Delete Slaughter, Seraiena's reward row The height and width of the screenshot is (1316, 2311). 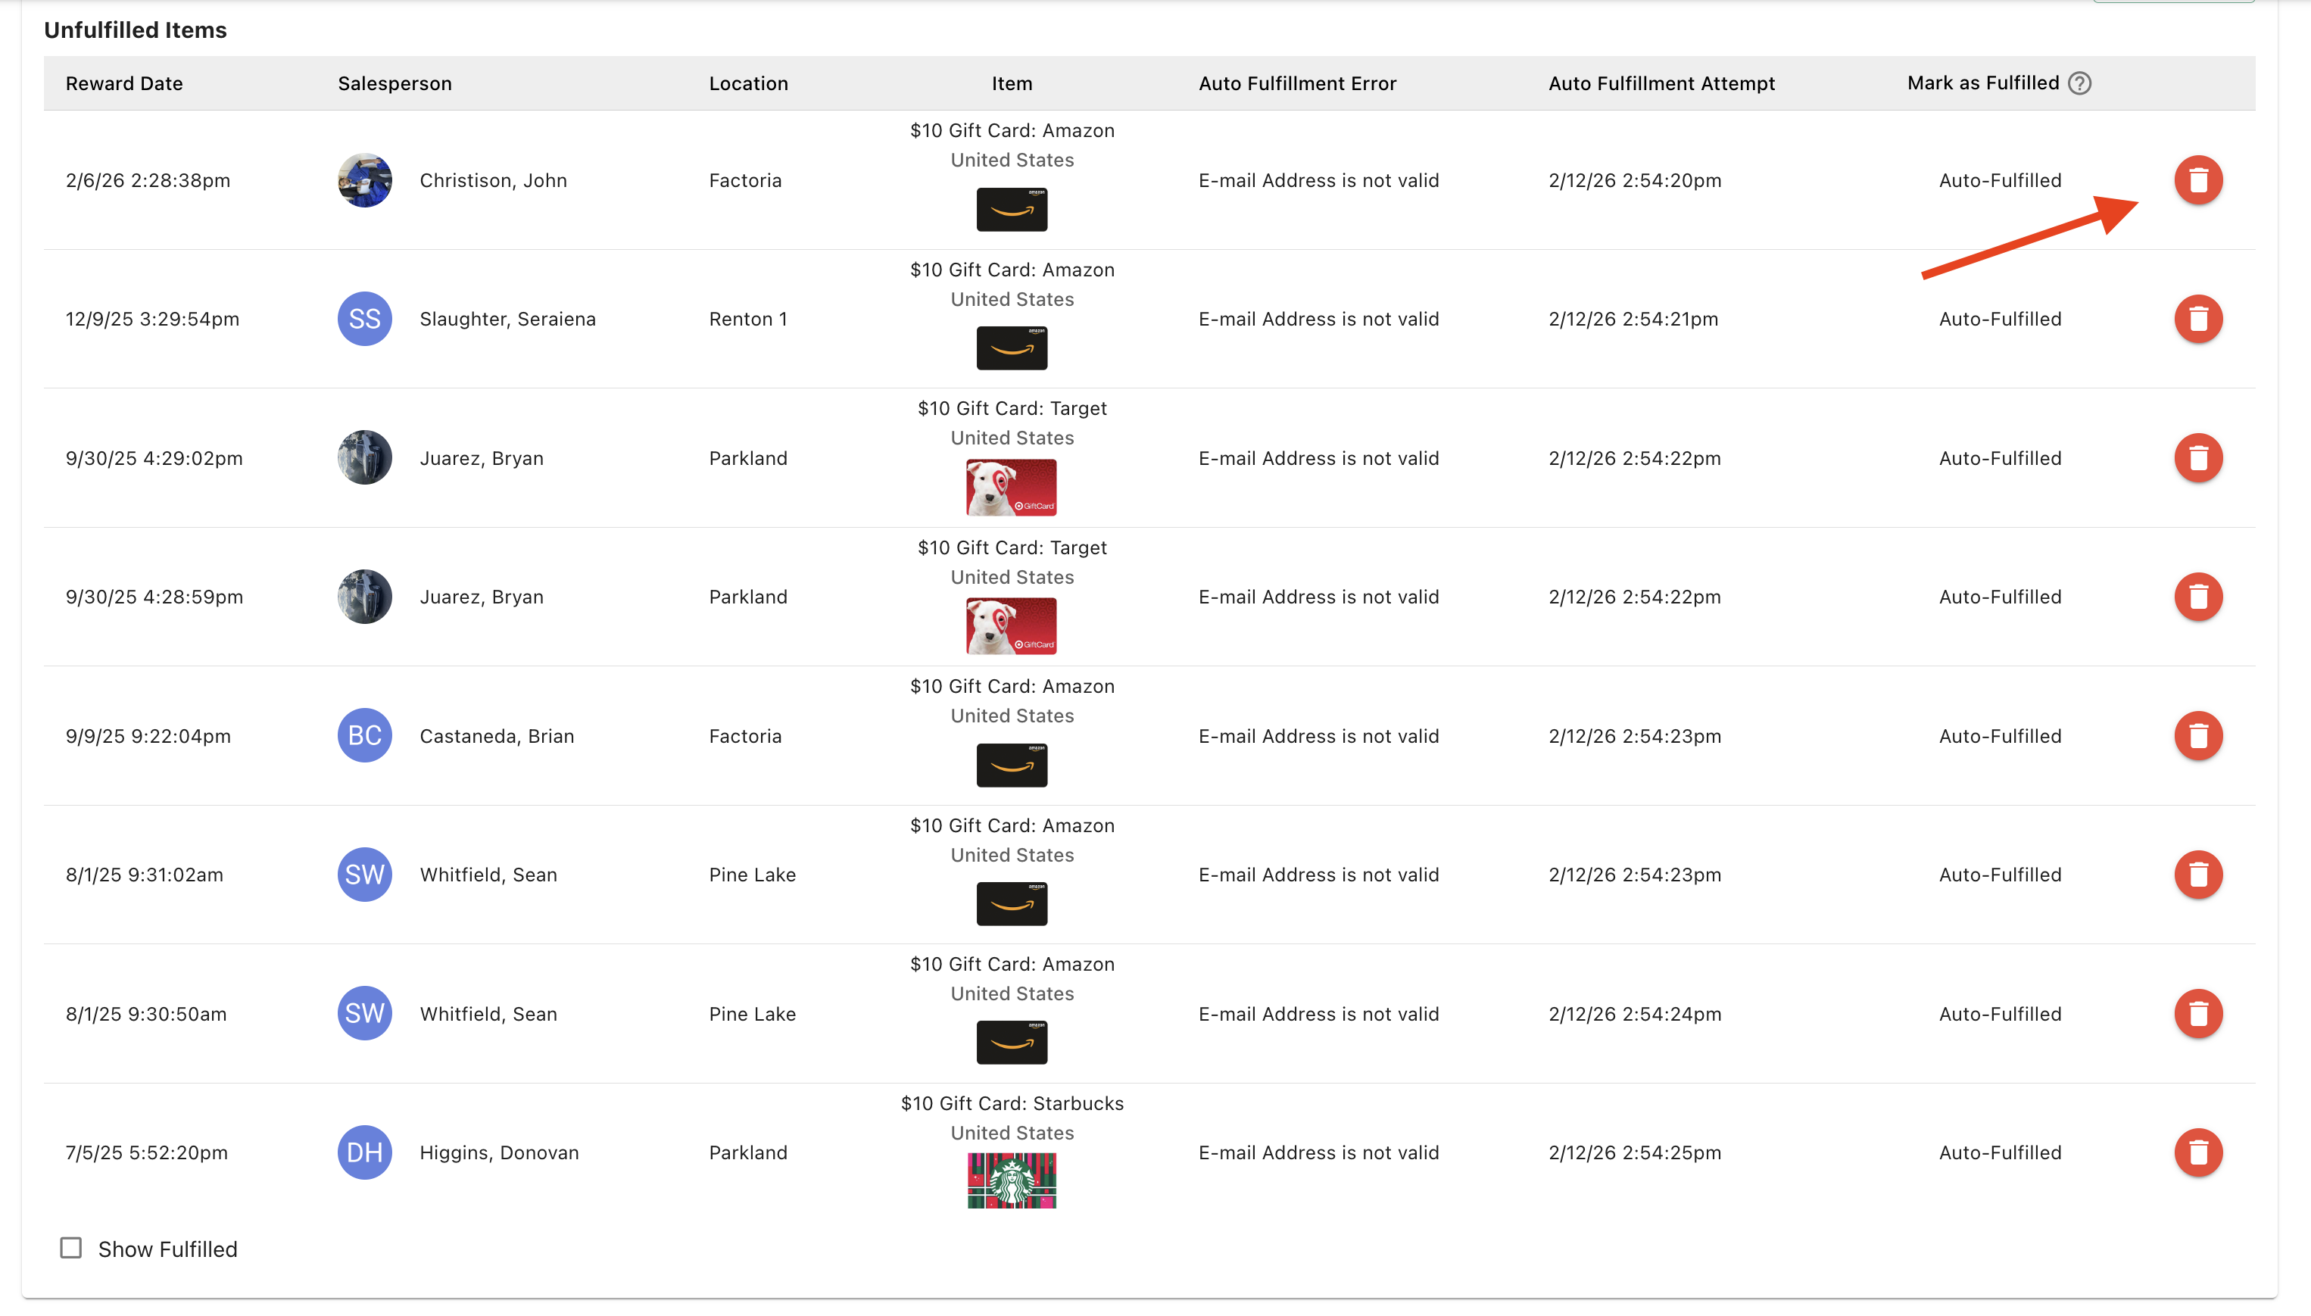2198,319
